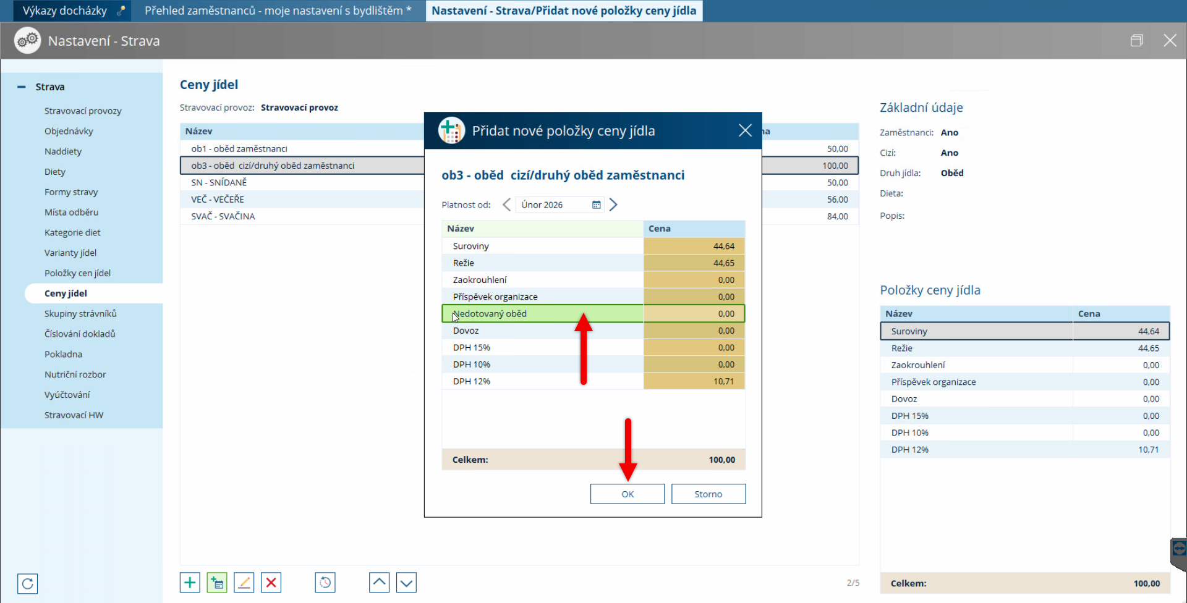
Task: Select Příspěvek organizace row in dialog
Action: [593, 297]
